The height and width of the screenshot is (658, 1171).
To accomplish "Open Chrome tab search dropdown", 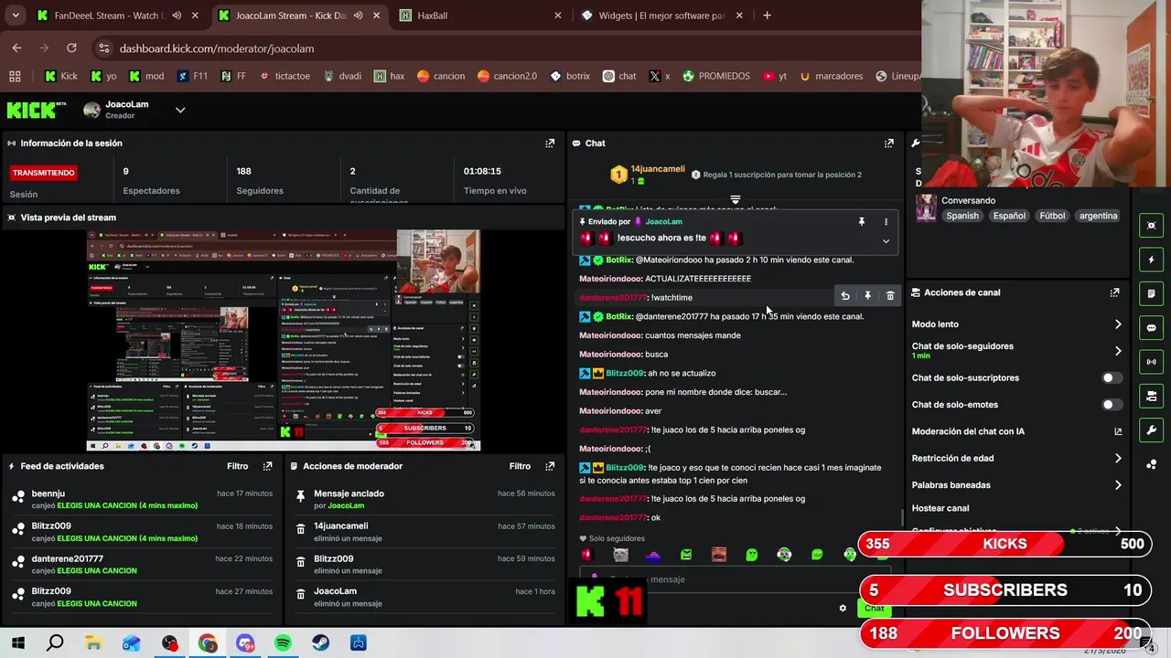I will click(x=16, y=16).
